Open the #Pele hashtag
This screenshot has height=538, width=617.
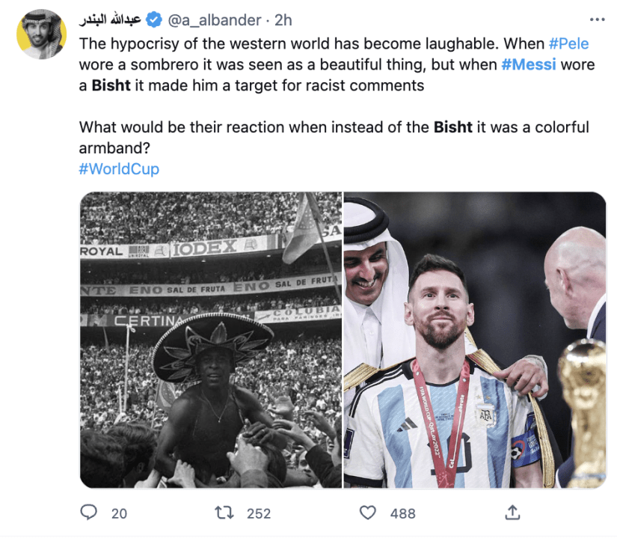[568, 43]
